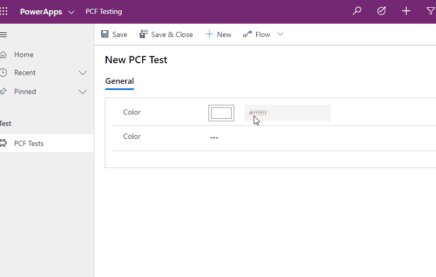Click the search magnifier icon
The height and width of the screenshot is (277, 436).
(357, 11)
